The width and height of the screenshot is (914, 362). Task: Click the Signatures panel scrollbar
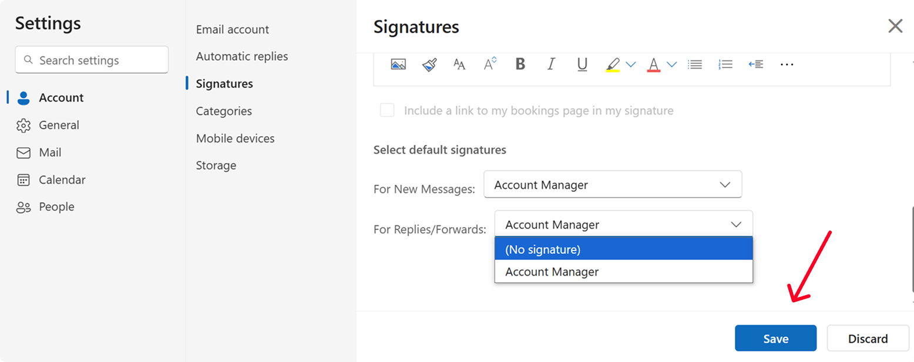(x=912, y=248)
